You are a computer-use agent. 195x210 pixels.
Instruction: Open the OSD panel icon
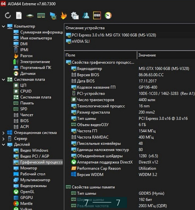coord(97,15)
